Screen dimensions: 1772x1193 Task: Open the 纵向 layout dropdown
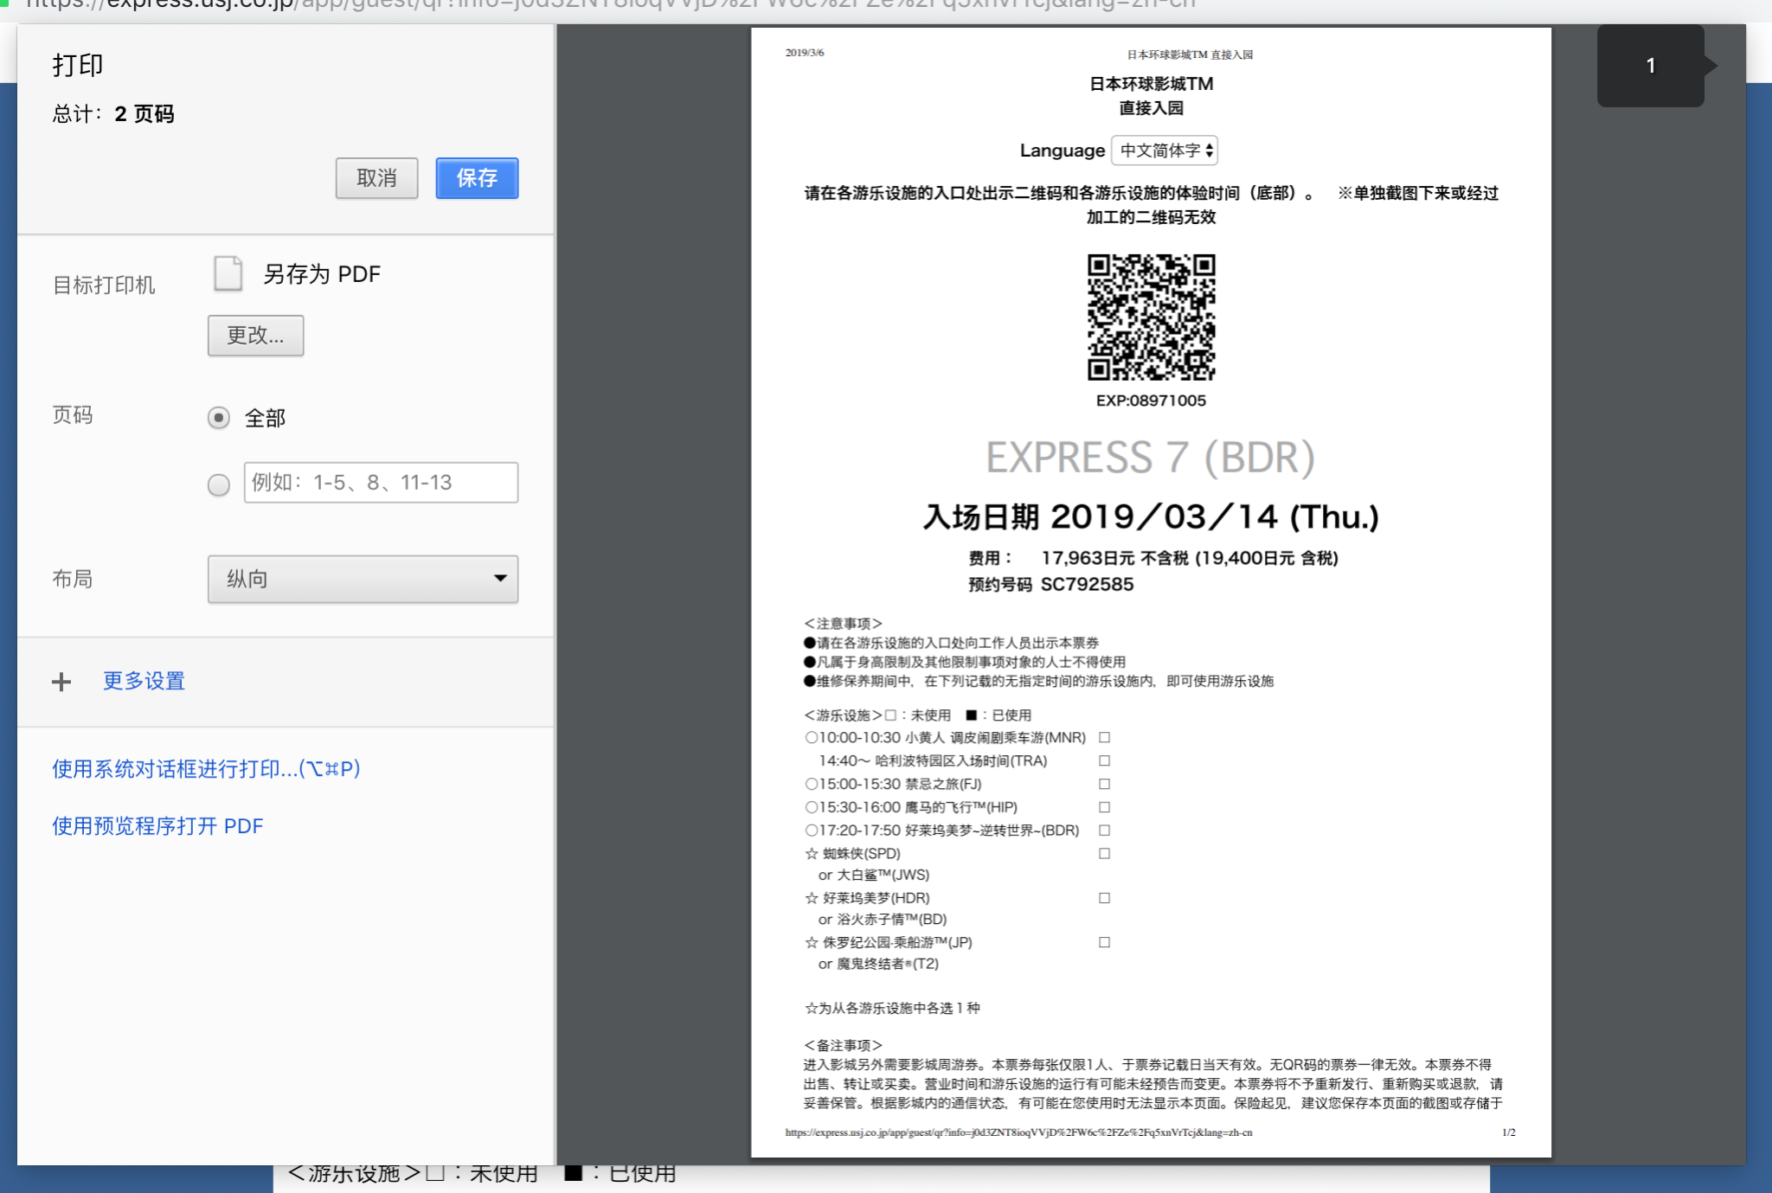coord(363,579)
